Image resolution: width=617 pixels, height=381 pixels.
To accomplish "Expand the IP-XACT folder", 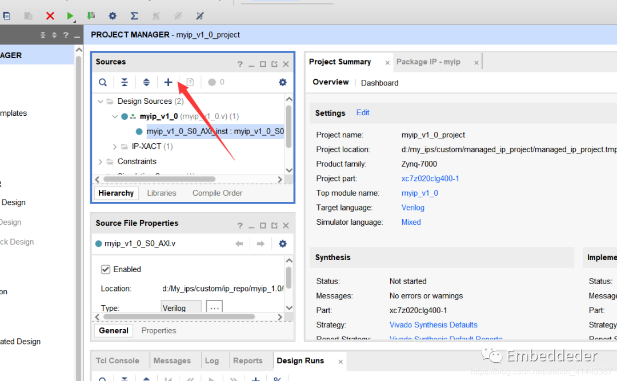I will coord(115,147).
